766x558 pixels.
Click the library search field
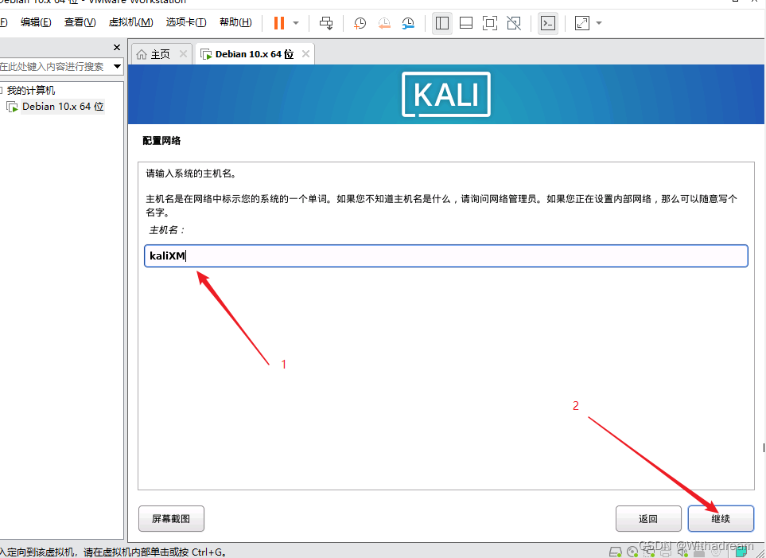pos(55,67)
